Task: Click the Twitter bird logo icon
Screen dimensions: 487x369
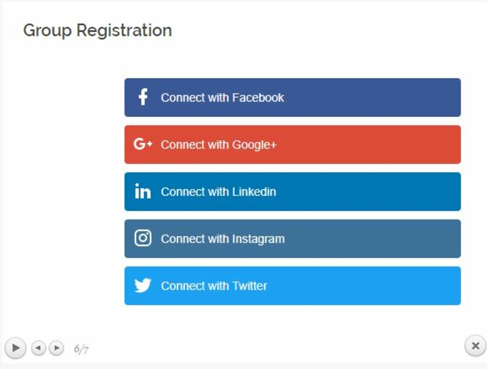Action: click(x=143, y=286)
